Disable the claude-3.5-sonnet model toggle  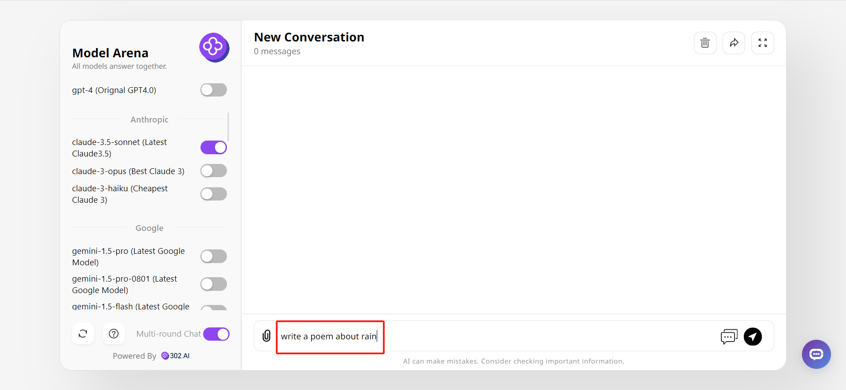tap(214, 148)
